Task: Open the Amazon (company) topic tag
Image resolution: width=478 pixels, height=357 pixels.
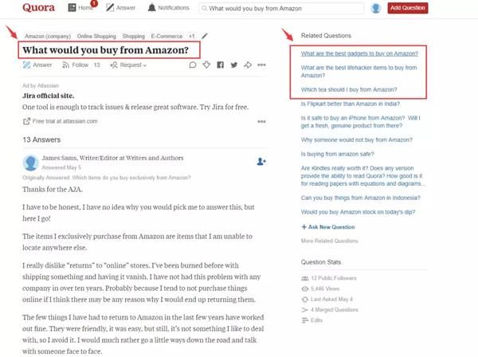Action: tap(48, 37)
